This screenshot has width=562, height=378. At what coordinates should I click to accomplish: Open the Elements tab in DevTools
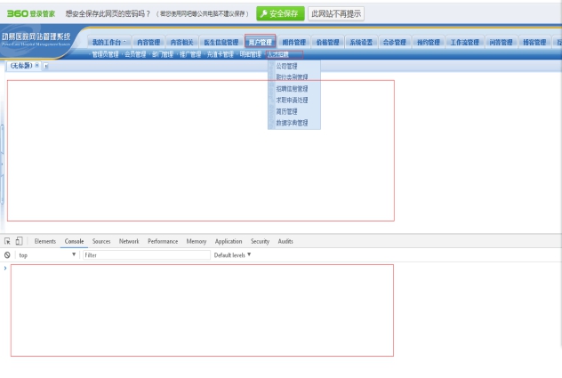point(44,241)
